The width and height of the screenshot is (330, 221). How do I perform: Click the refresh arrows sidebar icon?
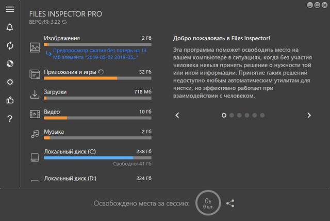coord(10,45)
